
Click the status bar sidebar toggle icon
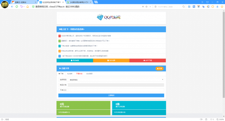click(2, 119)
